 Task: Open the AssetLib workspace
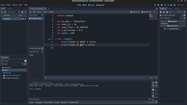click(x=100, y=5)
